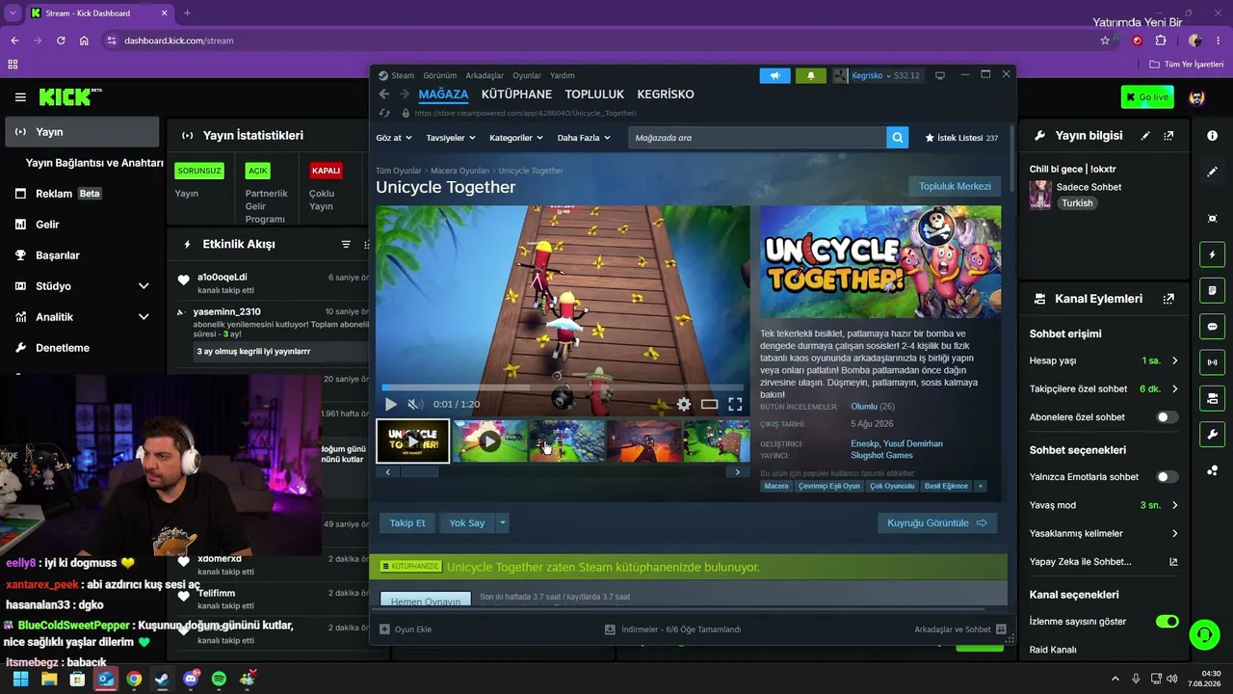Image resolution: width=1233 pixels, height=694 pixels.
Task: Open the Göz at dropdown
Action: point(394,138)
